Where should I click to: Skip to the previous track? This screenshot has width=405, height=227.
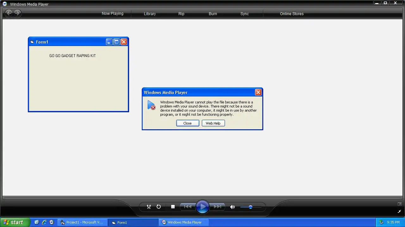(188, 207)
